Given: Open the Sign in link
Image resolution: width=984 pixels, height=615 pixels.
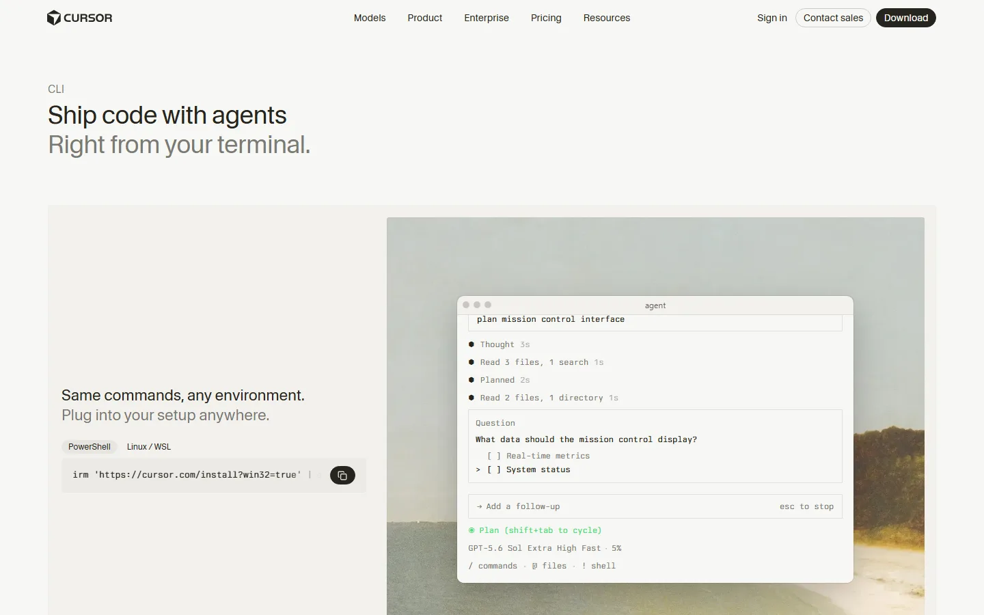Looking at the screenshot, I should click(x=772, y=18).
